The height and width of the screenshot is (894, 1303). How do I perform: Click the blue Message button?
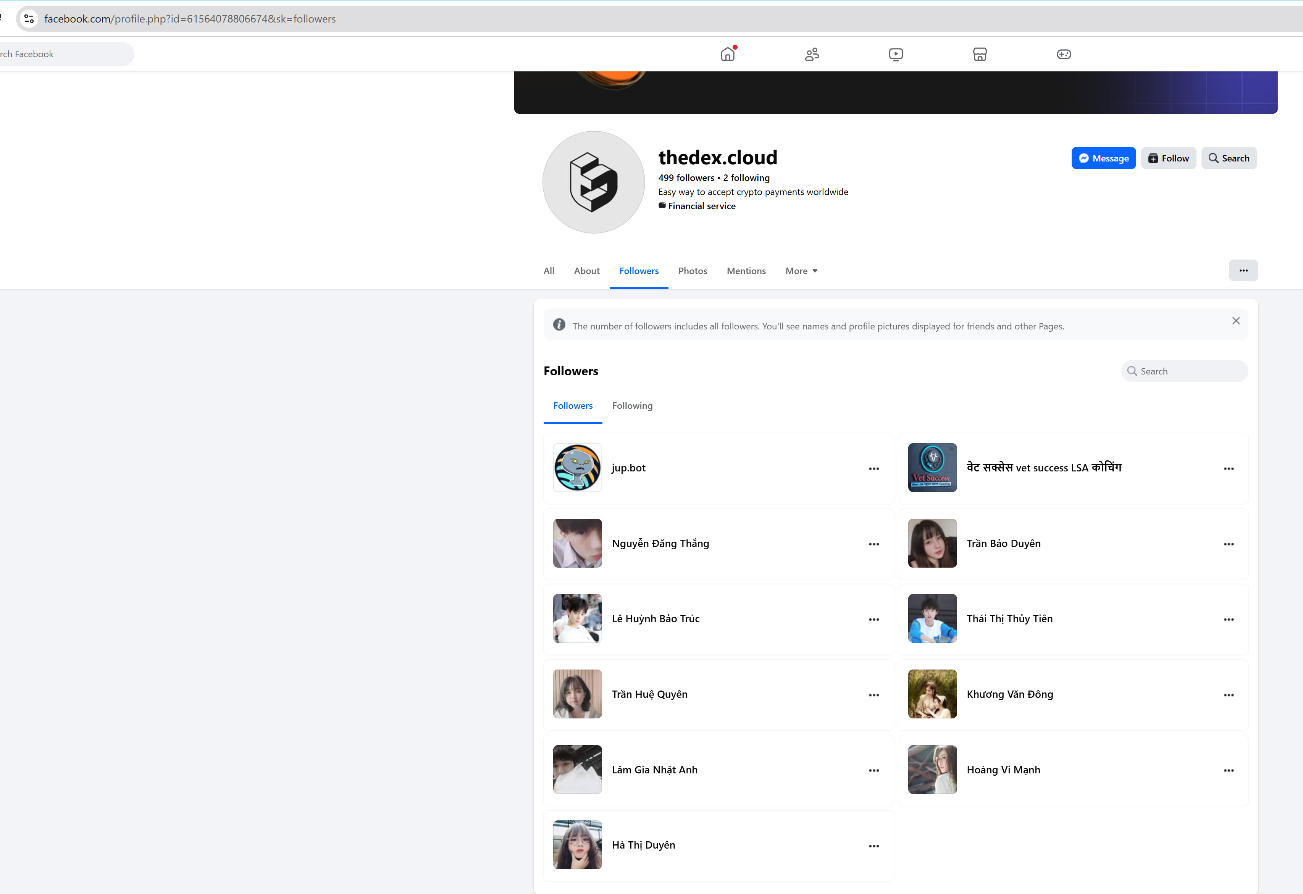1103,159
